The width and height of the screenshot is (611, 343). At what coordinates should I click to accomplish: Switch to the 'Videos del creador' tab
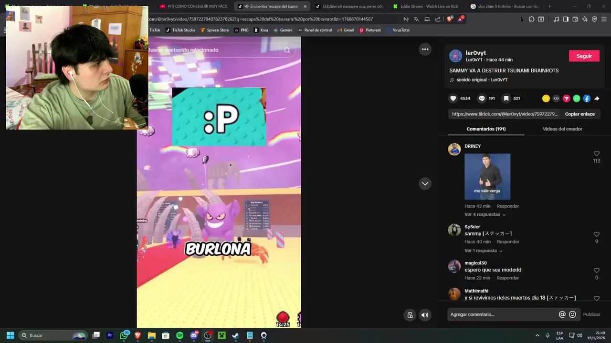point(562,129)
